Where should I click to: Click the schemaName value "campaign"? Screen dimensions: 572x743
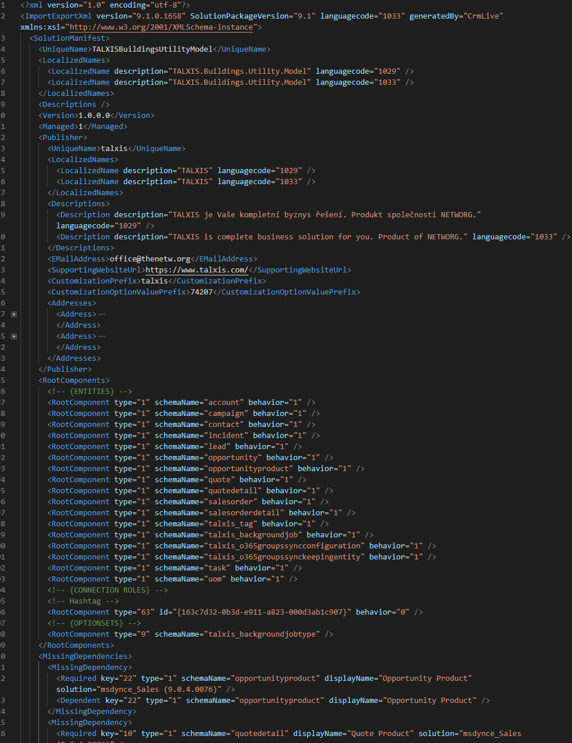point(226,414)
